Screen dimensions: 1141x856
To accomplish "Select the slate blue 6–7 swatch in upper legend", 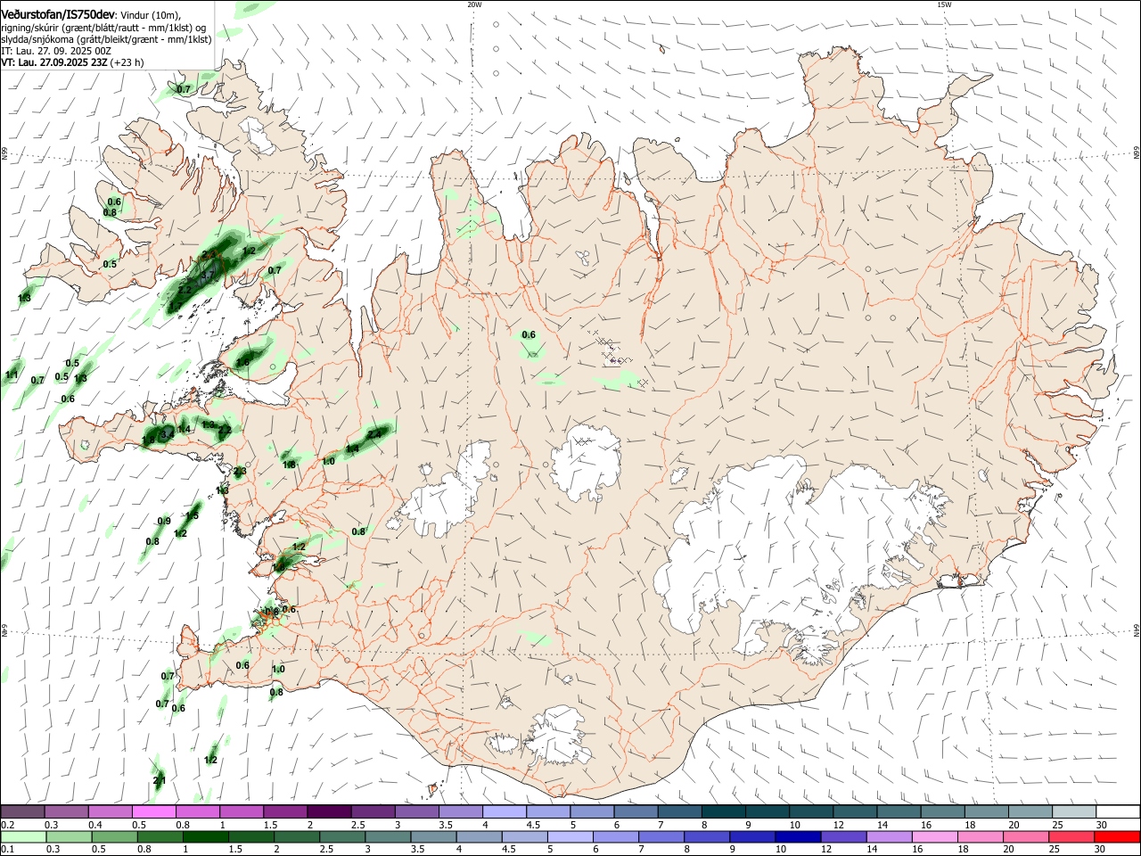I will coord(637,812).
